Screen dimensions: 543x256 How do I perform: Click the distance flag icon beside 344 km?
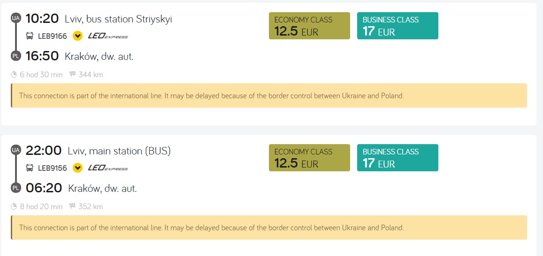[x=72, y=74]
